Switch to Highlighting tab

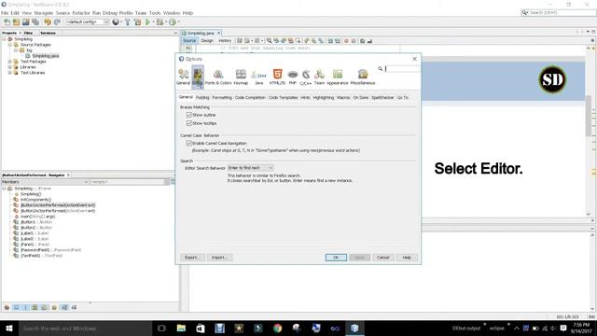pos(324,97)
